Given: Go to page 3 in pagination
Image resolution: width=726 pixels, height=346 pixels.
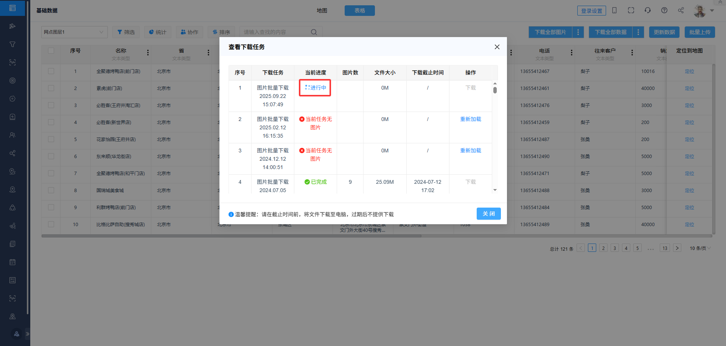Looking at the screenshot, I should pyautogui.click(x=614, y=248).
